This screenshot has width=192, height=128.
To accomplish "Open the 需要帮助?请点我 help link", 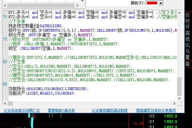I will [x=61, y=111].
